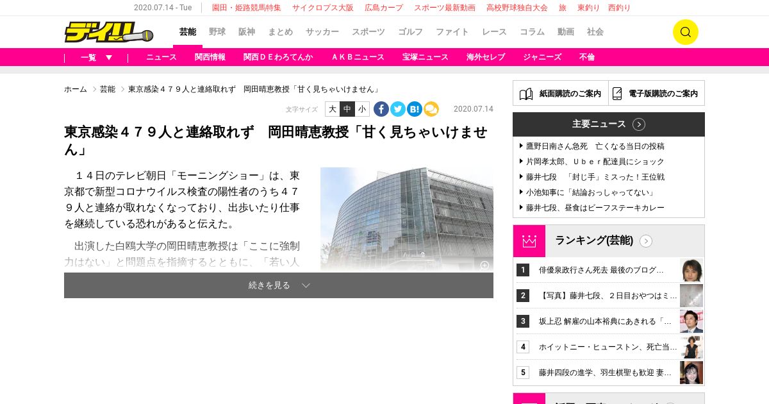
Task: Go to ホーム breadcrumb
Action: click(x=76, y=89)
